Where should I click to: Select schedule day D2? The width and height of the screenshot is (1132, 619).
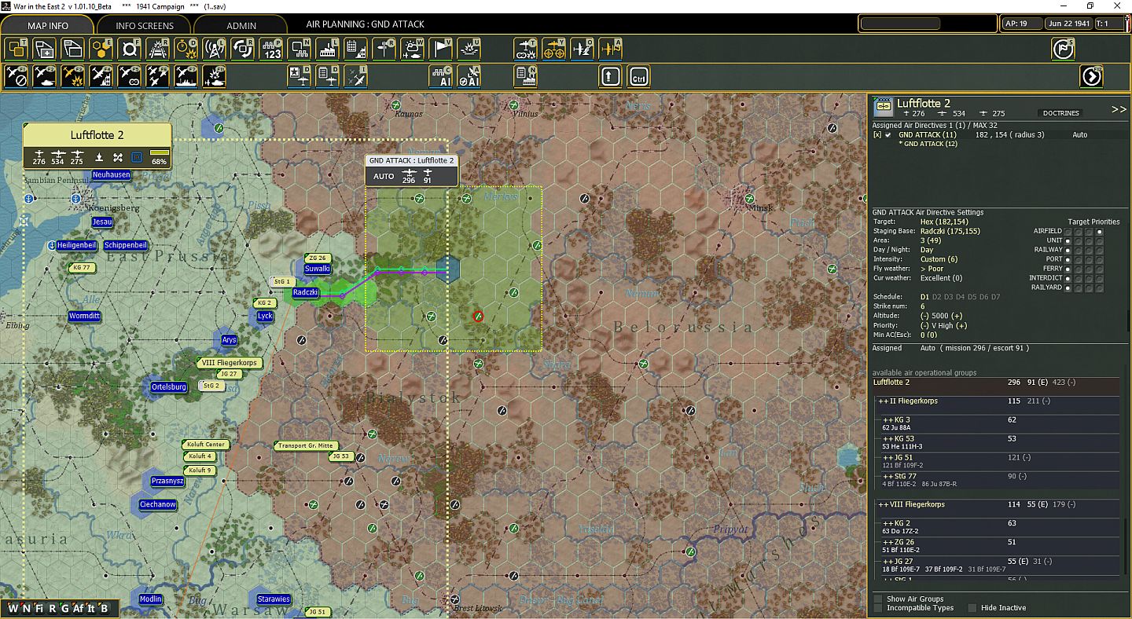pos(936,297)
